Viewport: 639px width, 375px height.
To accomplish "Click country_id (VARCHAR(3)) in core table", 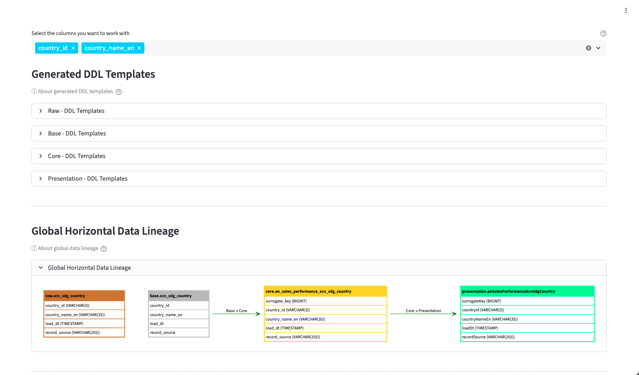I will pos(326,310).
